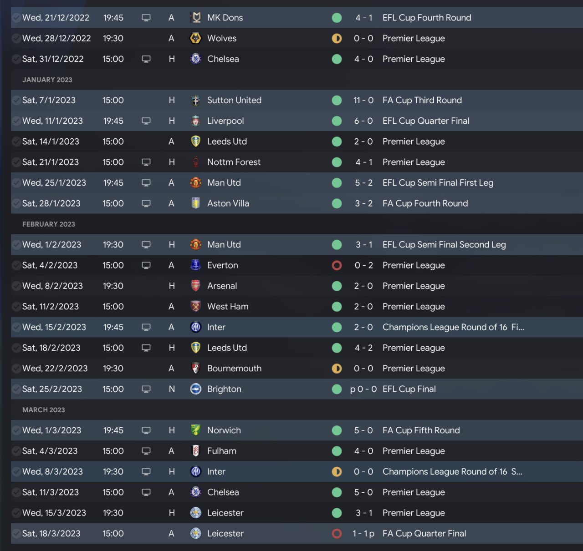This screenshot has height=551, width=583.
Task: Click the Liverpool club badge
Action: (x=196, y=121)
